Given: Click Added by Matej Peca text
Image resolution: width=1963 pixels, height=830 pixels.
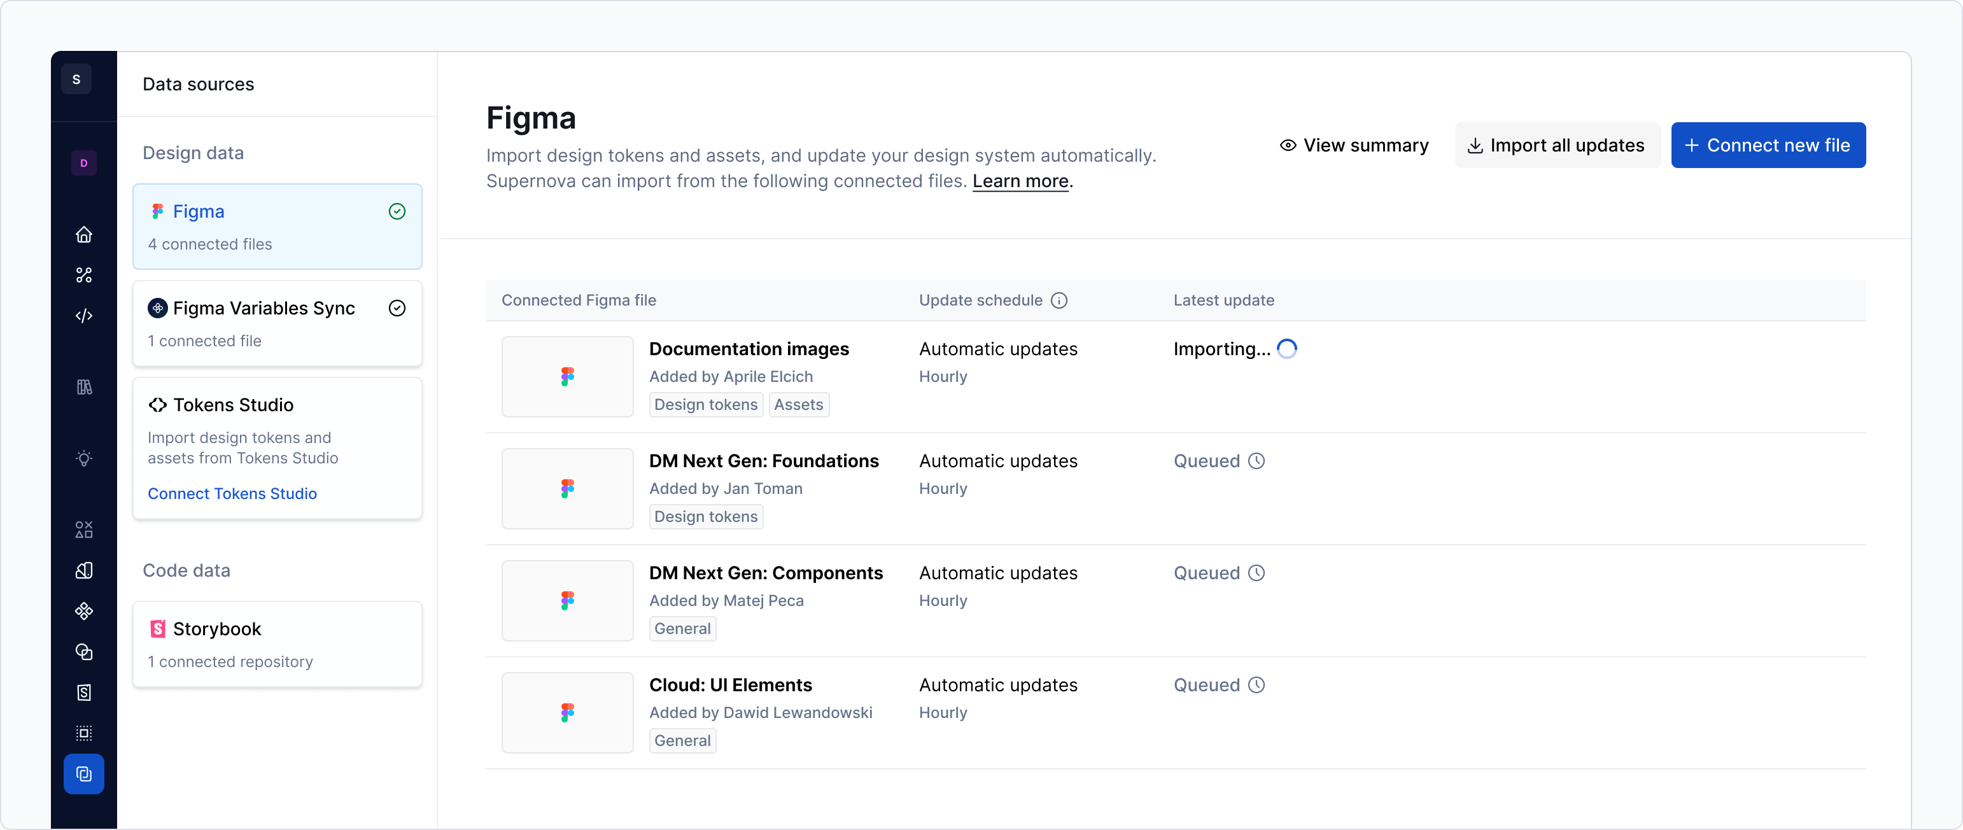Looking at the screenshot, I should tap(726, 601).
